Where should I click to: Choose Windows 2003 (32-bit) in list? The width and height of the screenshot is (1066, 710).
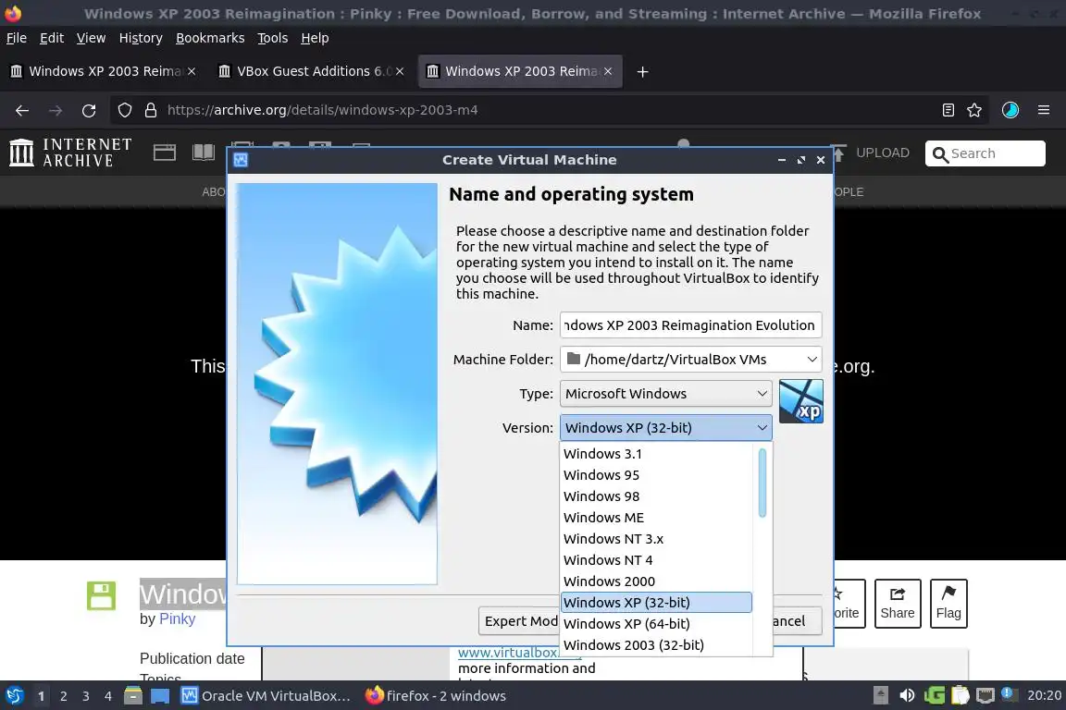click(657, 644)
